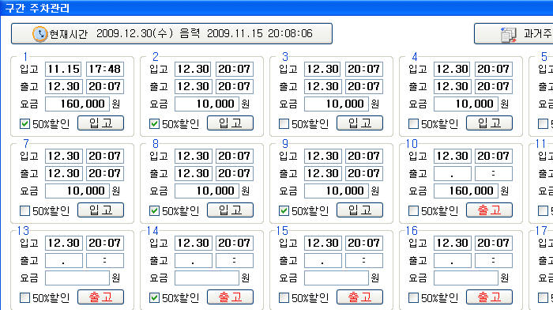The height and width of the screenshot is (310, 553).
Task: Click empty 출고 date field in slot 14
Action: [x=194, y=260]
